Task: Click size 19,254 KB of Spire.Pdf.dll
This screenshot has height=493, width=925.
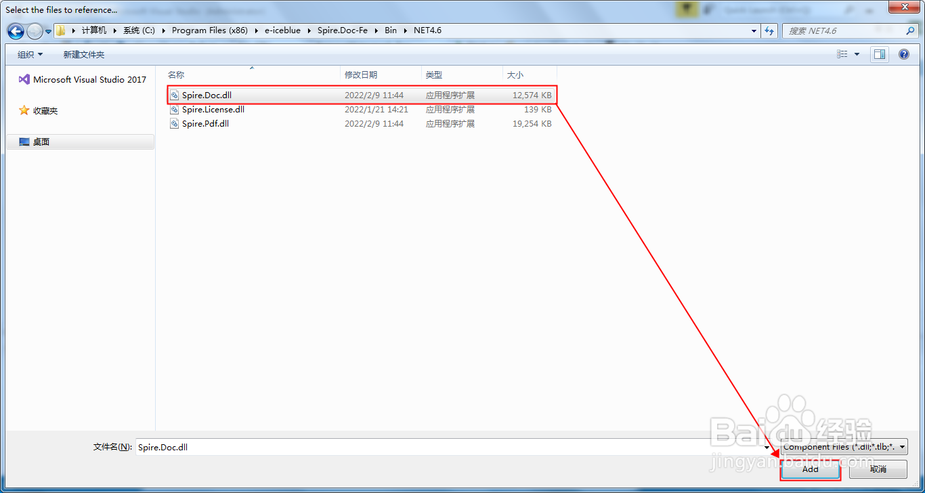Action: coord(532,123)
